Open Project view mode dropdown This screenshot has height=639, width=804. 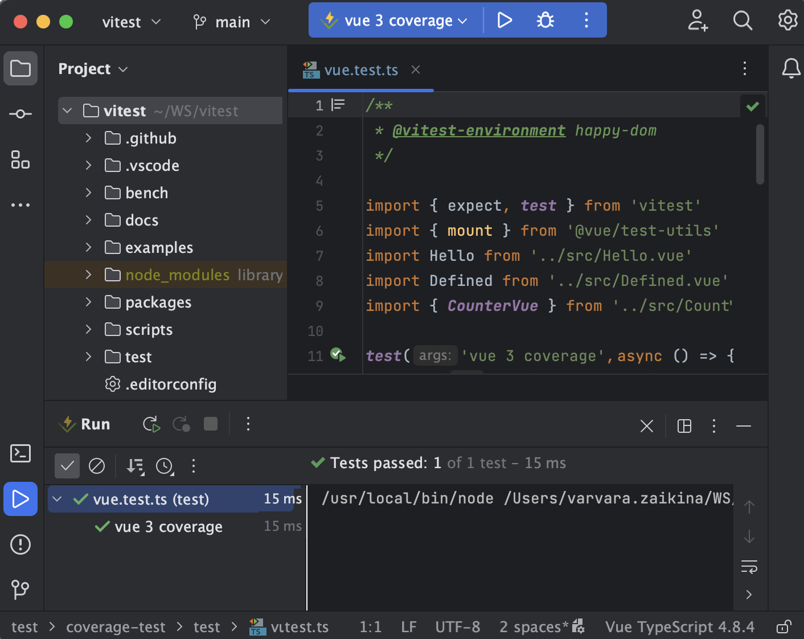93,69
